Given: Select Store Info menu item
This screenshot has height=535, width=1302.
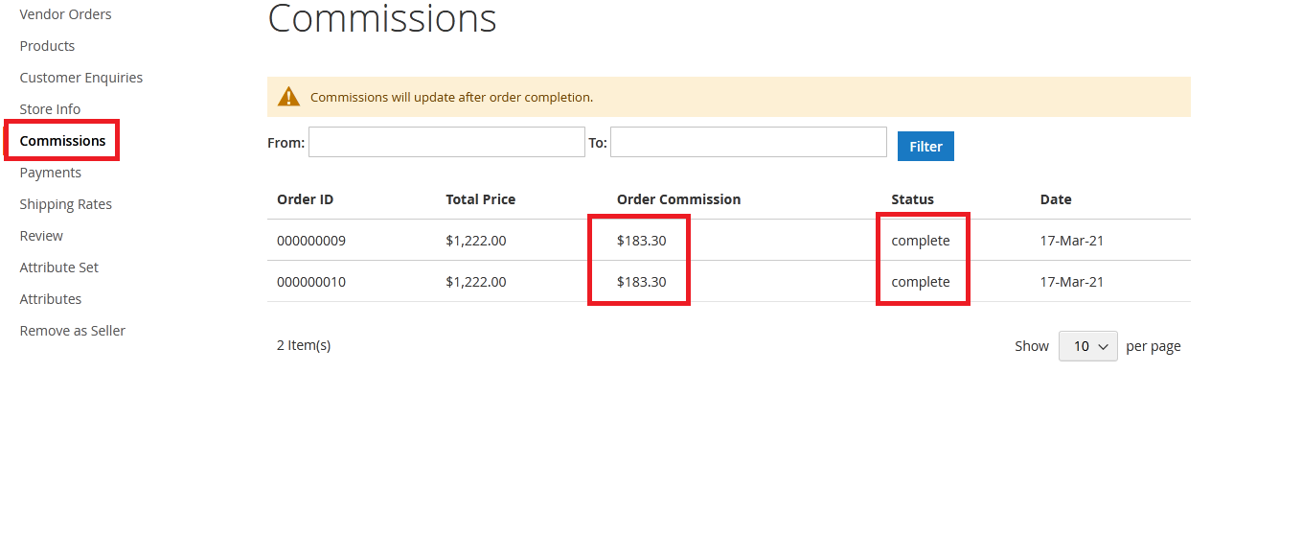Looking at the screenshot, I should 50,109.
